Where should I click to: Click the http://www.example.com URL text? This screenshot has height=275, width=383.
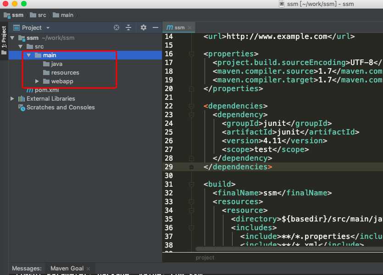point(277,37)
